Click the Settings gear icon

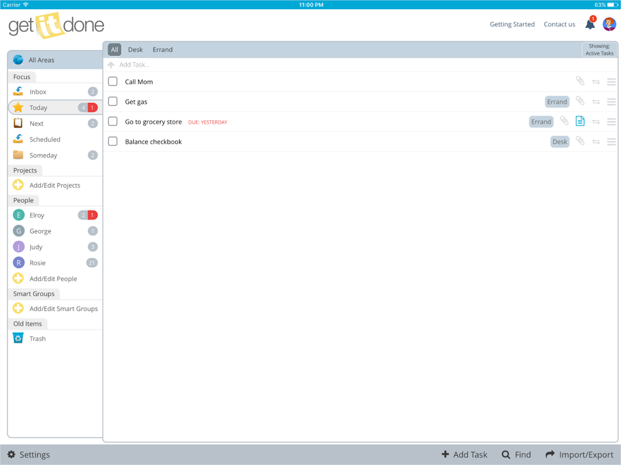click(x=12, y=455)
